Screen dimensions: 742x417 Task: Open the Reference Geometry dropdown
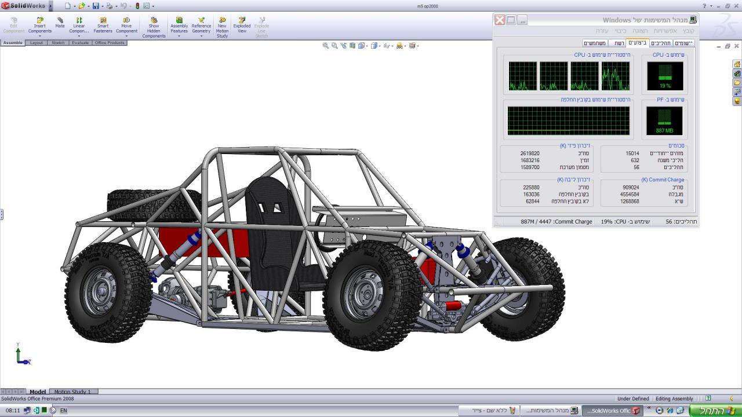pyautogui.click(x=201, y=36)
